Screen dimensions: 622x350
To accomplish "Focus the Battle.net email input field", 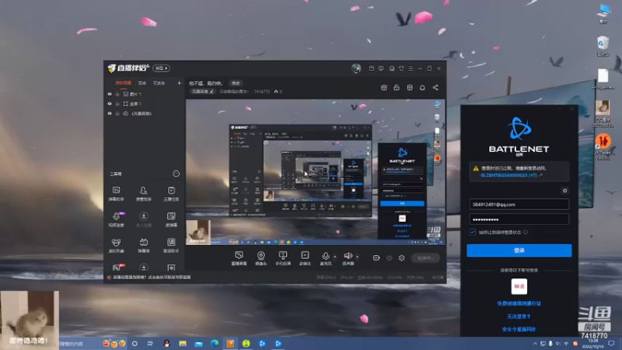I will click(519, 205).
